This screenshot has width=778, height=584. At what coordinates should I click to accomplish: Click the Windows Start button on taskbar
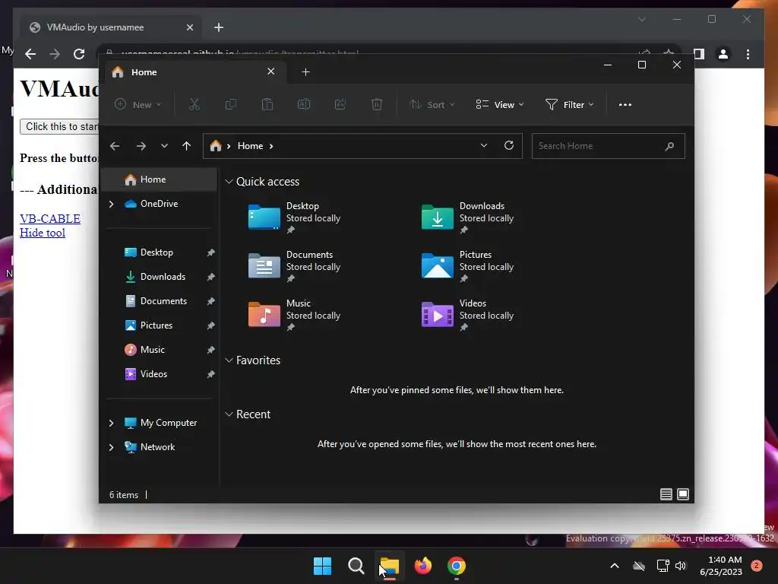pyautogui.click(x=322, y=566)
